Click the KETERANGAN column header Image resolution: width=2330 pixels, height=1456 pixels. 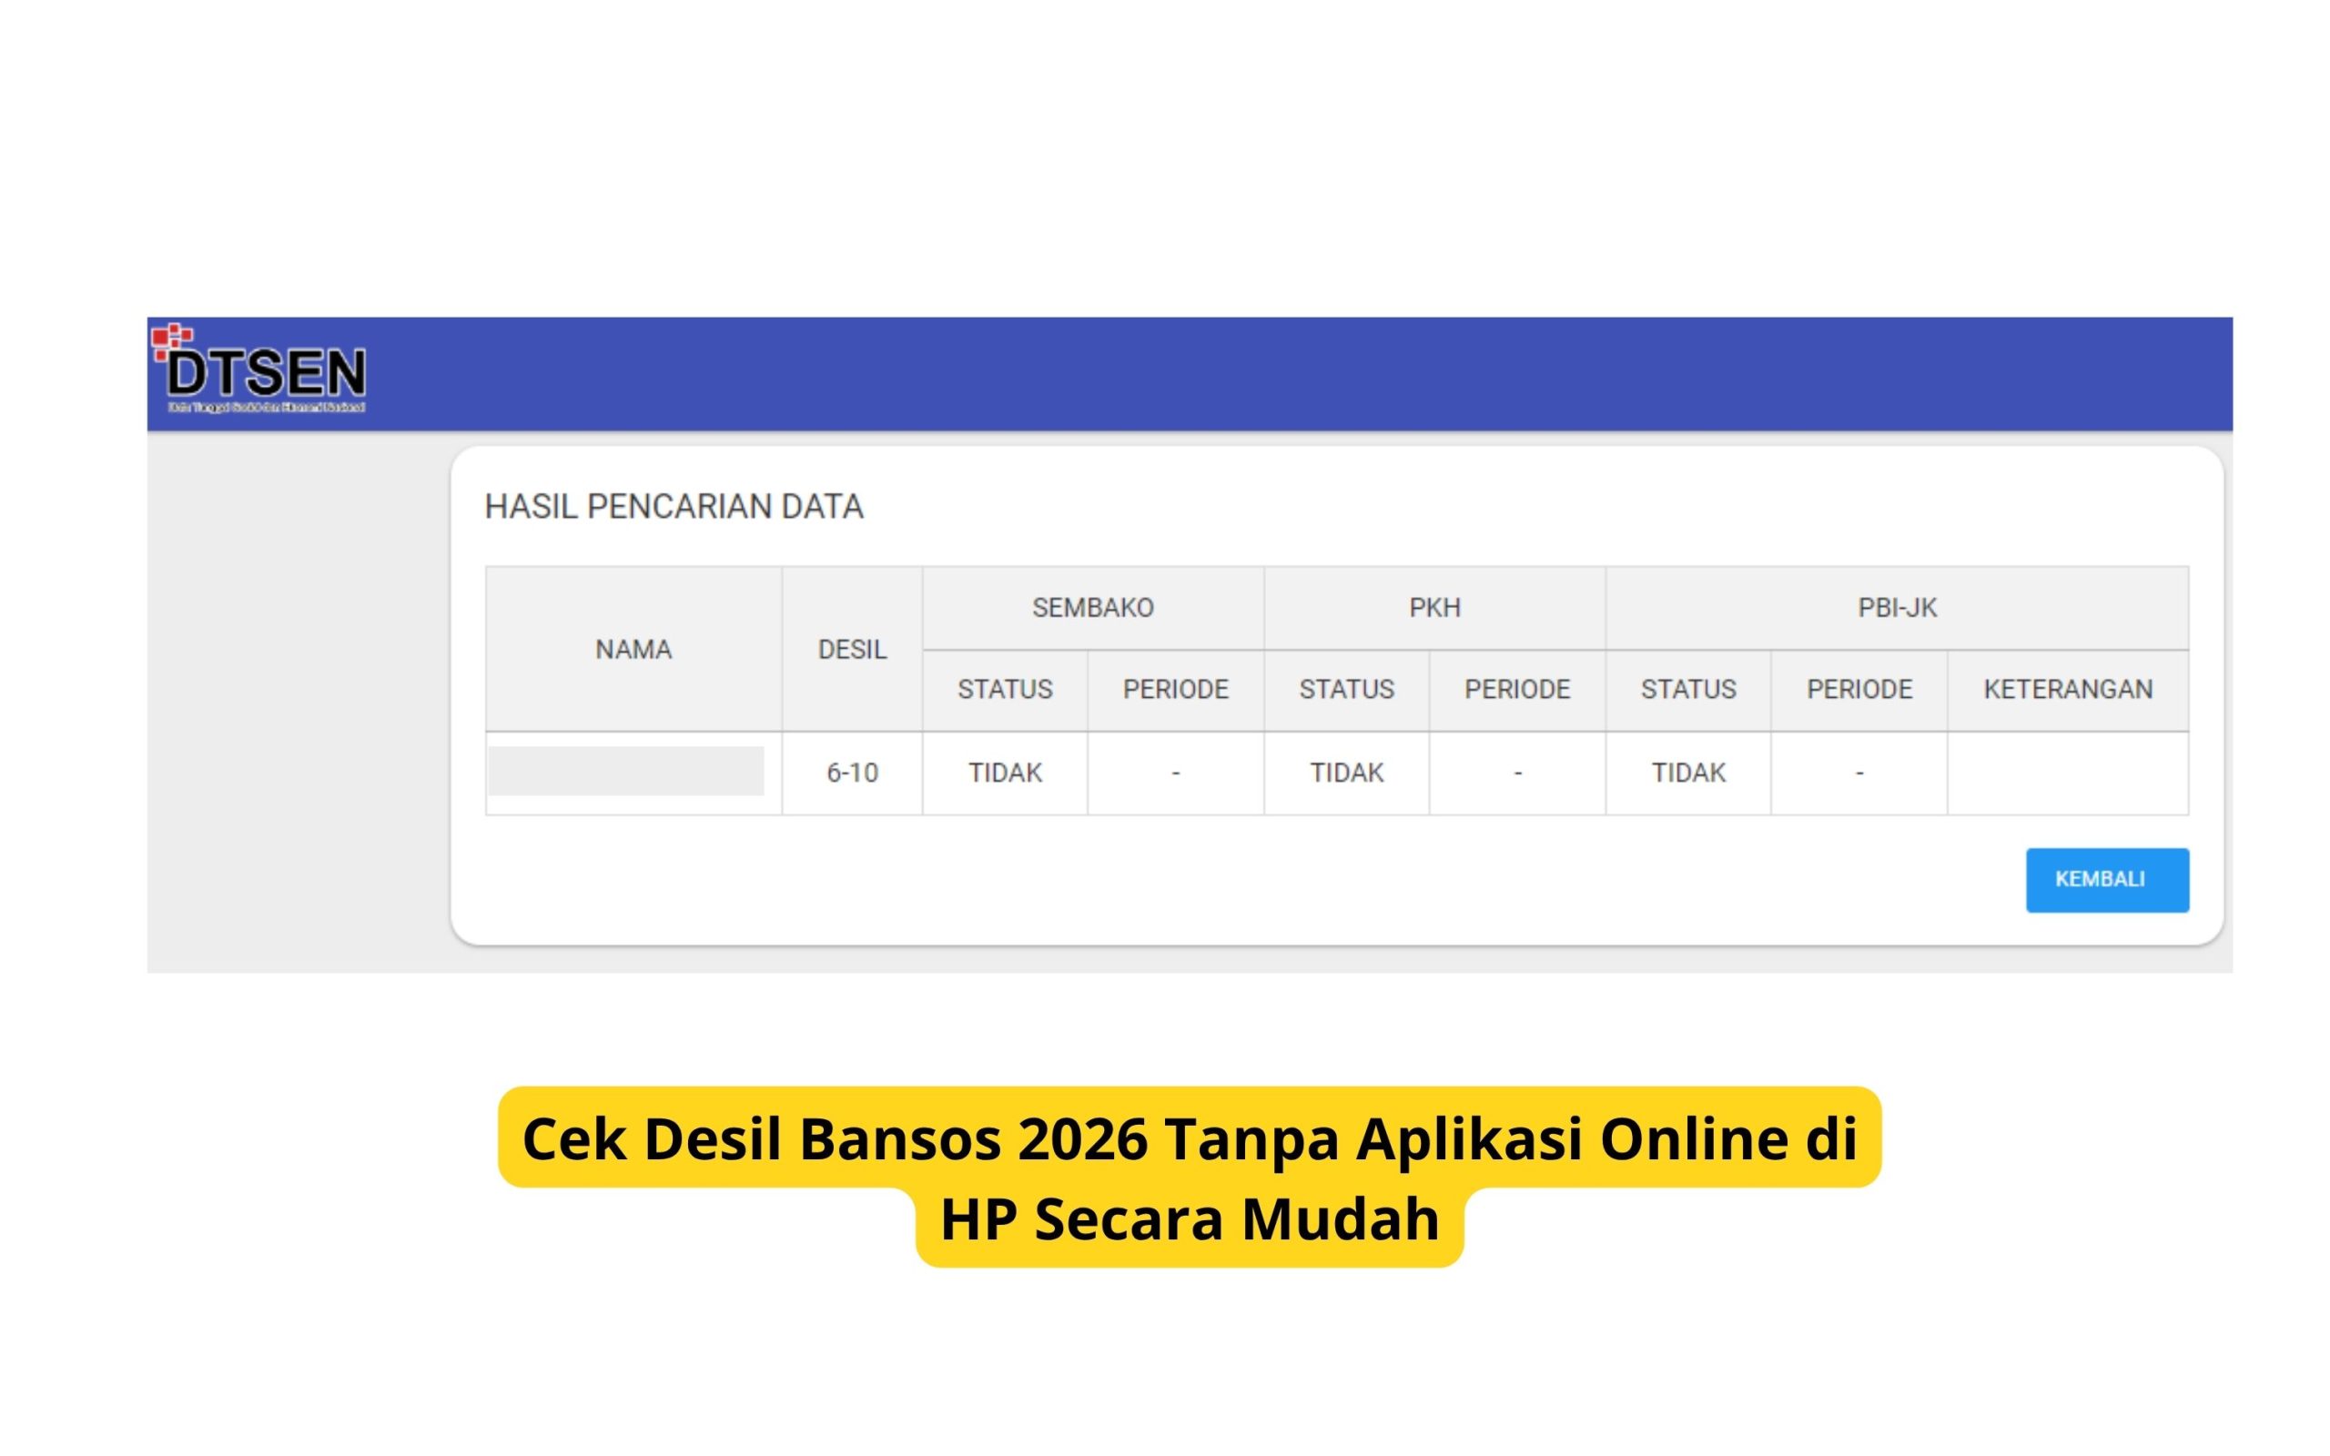tap(2068, 690)
